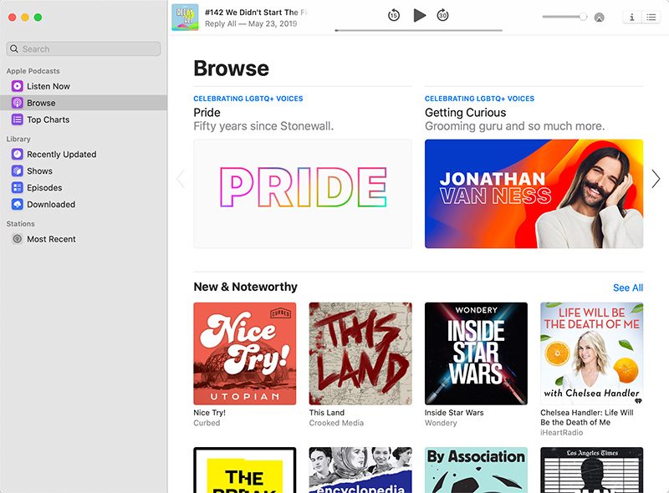Skip forward 30 seconds

click(x=443, y=15)
